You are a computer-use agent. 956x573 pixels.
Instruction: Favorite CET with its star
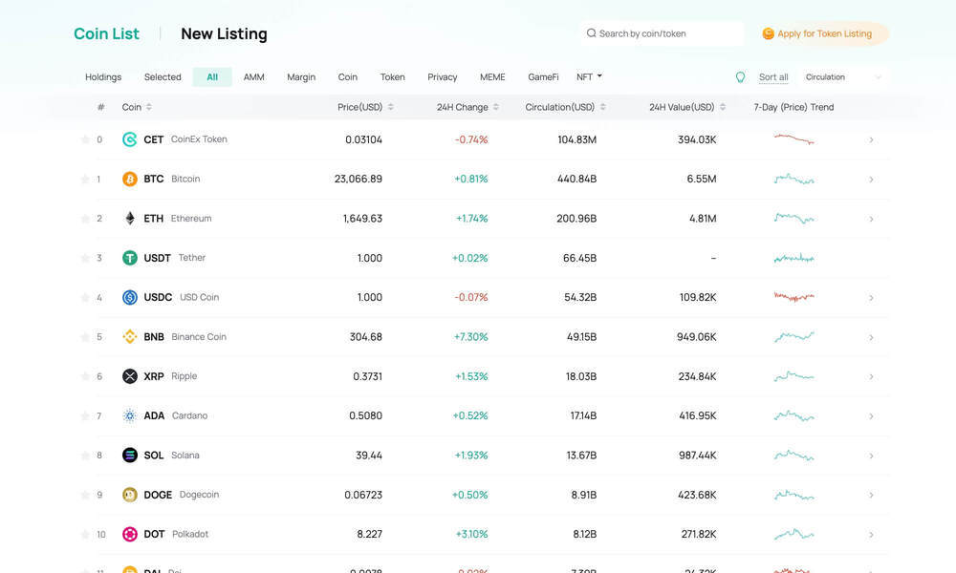[x=85, y=139]
